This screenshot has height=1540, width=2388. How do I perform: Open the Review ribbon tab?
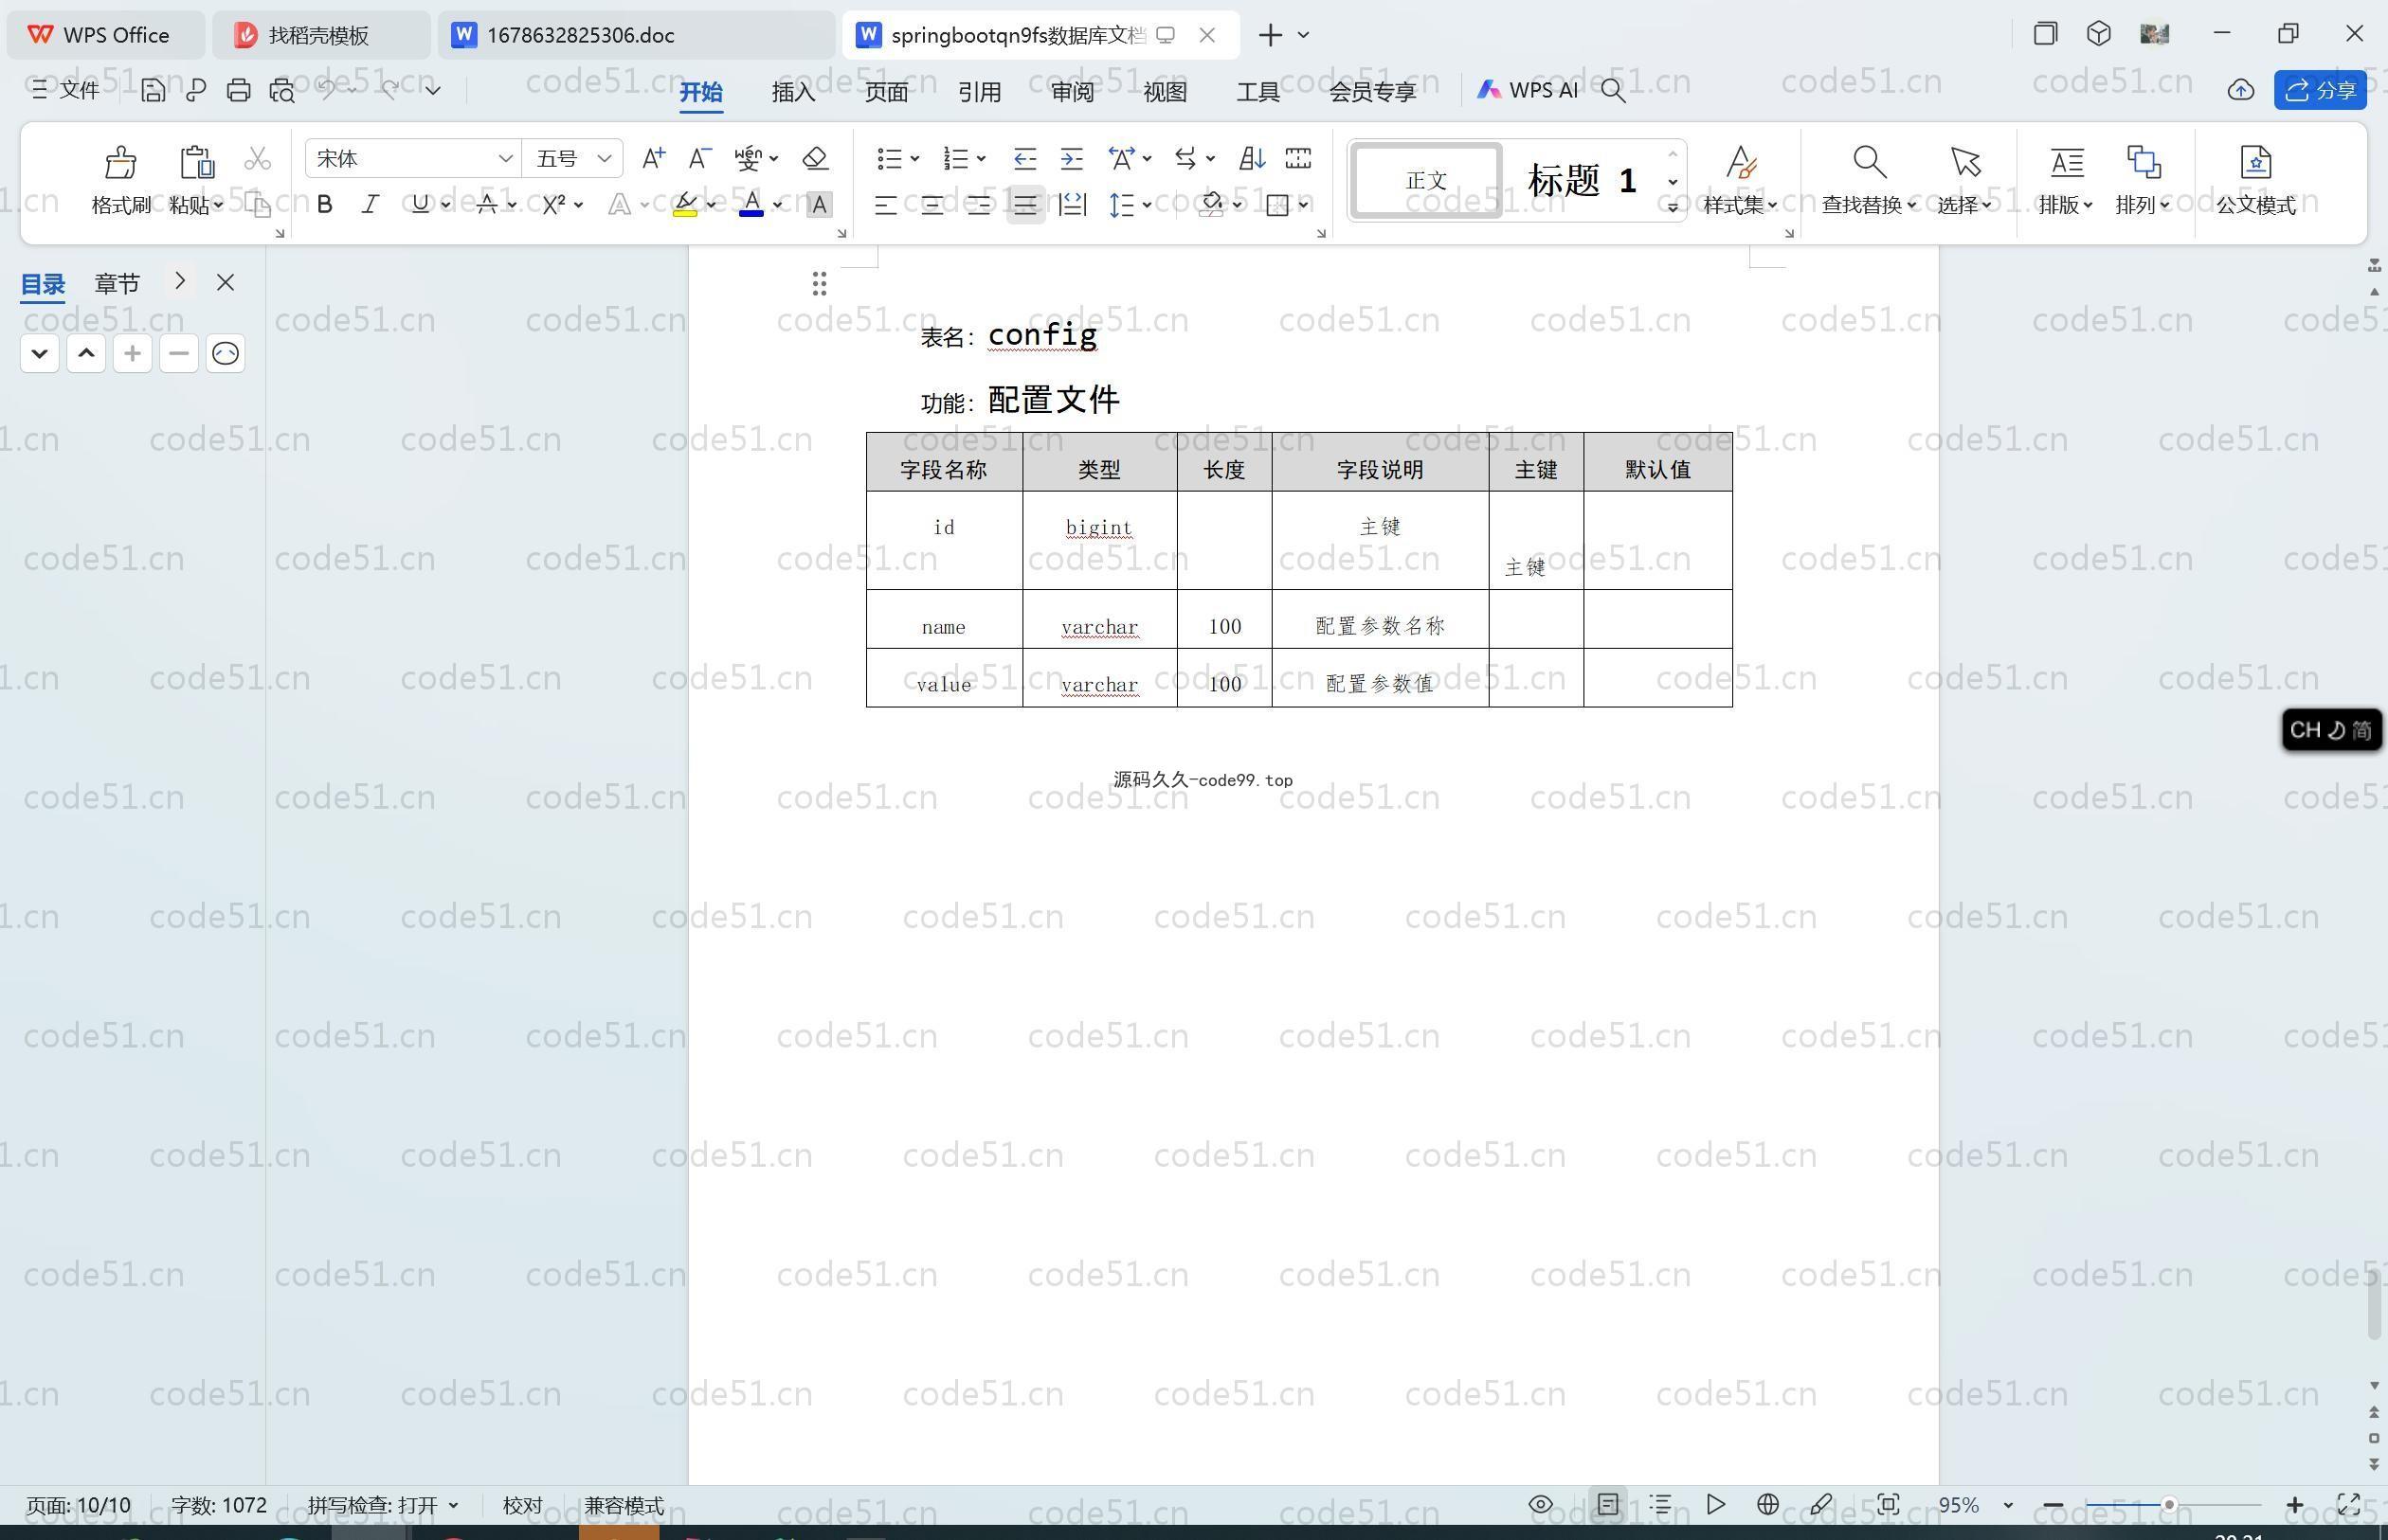[1073, 91]
